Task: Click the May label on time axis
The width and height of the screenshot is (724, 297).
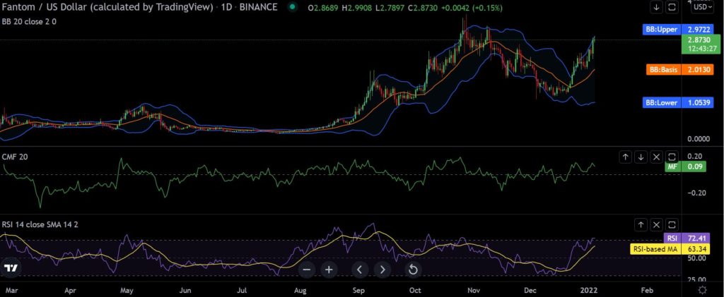Action: pos(127,291)
